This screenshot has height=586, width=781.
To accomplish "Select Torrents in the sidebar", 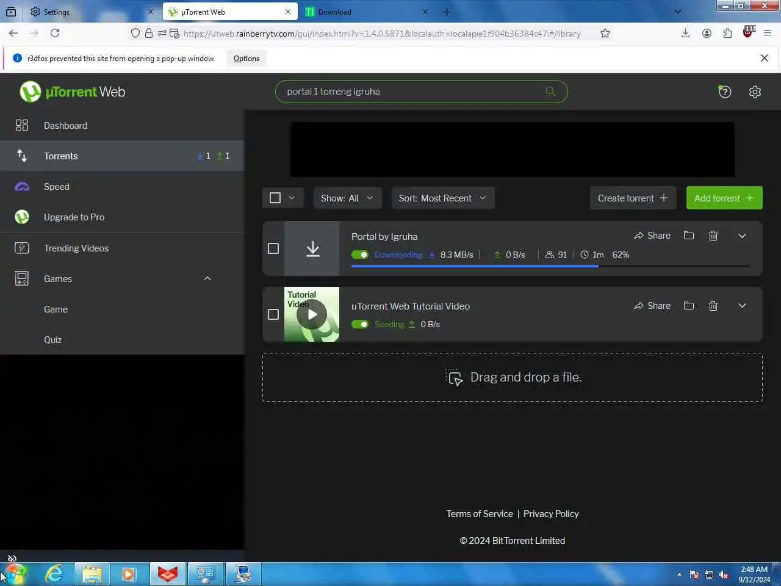I will point(122,156).
